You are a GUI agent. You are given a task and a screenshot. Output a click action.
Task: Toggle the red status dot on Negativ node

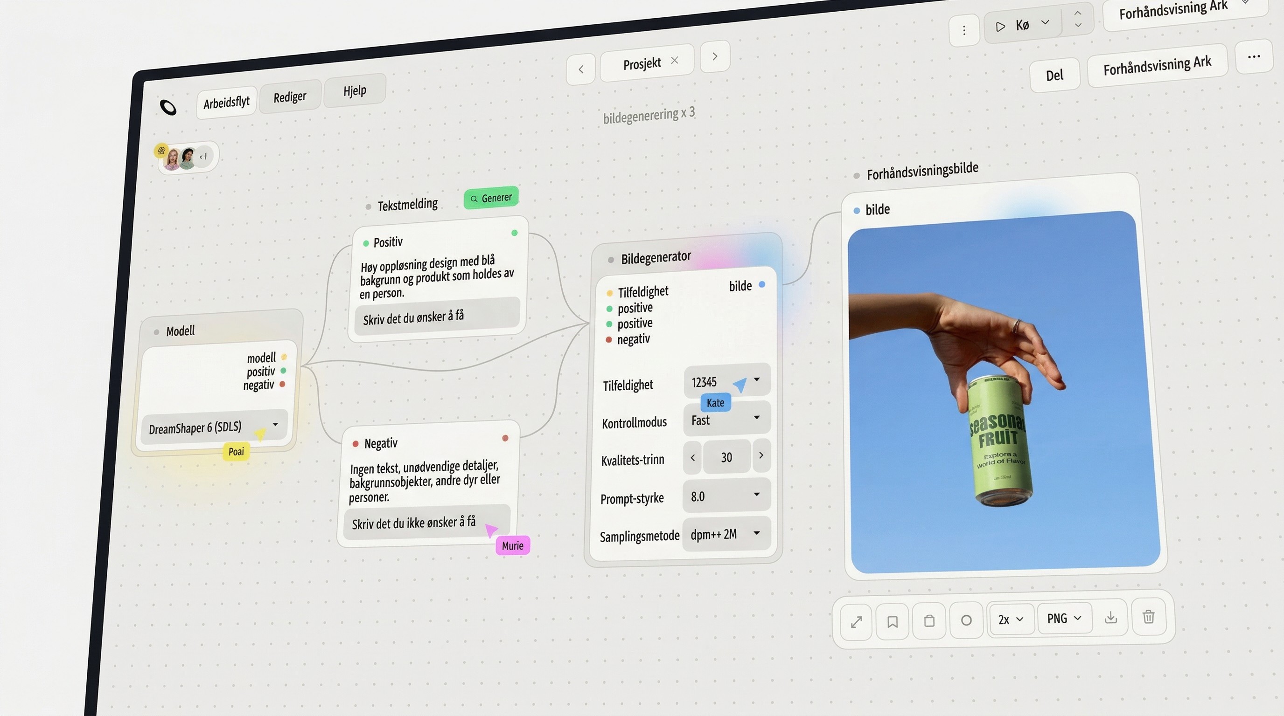click(505, 438)
